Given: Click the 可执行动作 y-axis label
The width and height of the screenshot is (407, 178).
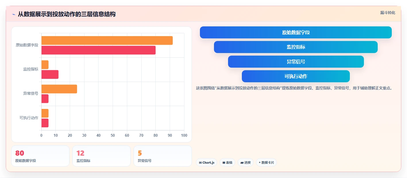Looking at the screenshot, I should coord(29,118).
